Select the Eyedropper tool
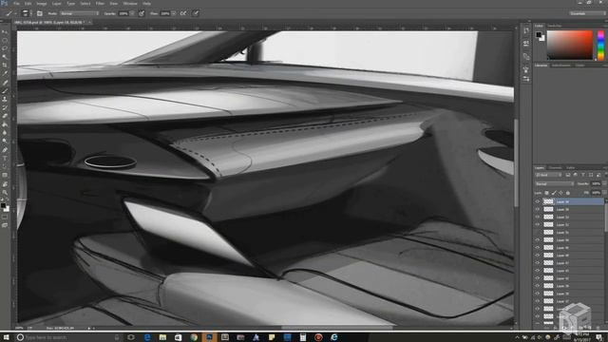This screenshot has width=608, height=342. pos(5,73)
